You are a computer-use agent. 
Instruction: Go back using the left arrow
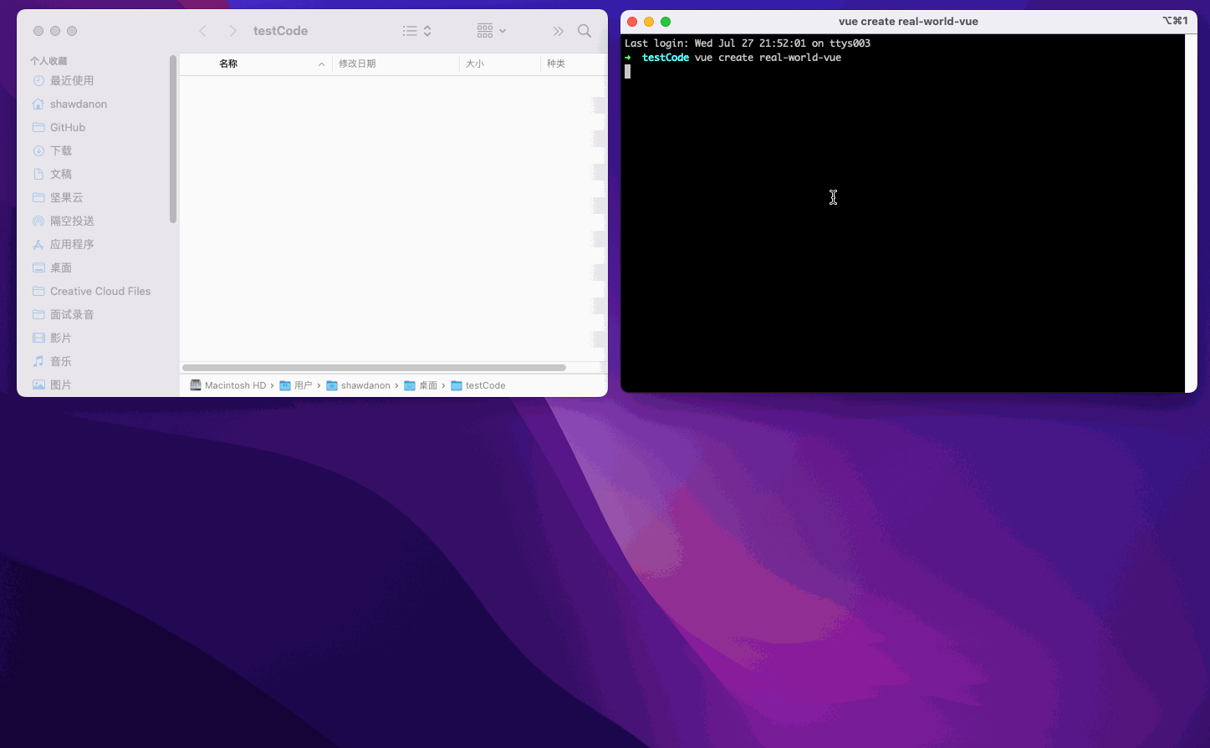click(202, 31)
